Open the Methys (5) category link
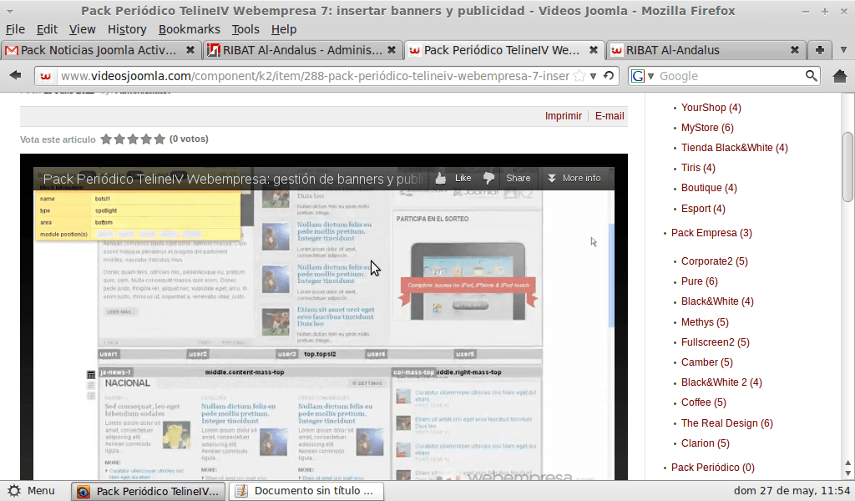This screenshot has width=855, height=501. [x=705, y=322]
